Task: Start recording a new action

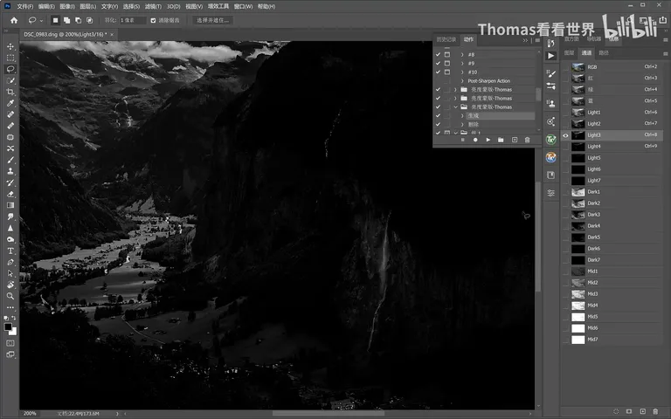Action: pos(475,140)
